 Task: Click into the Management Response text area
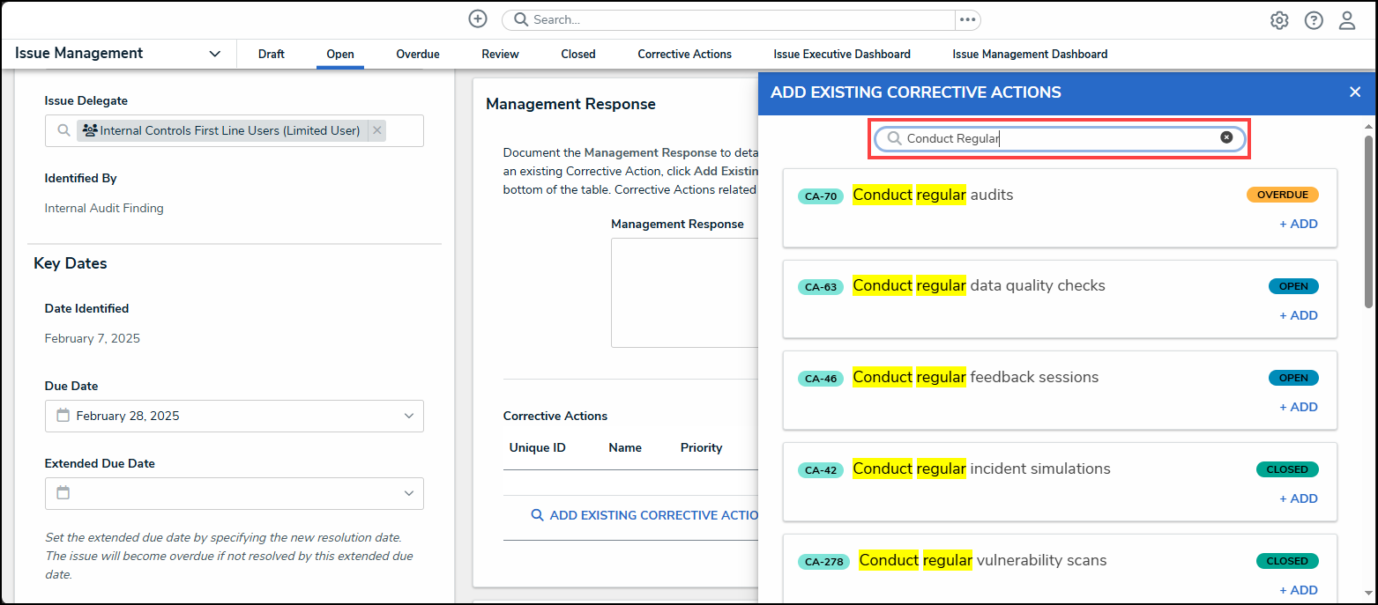click(x=684, y=292)
